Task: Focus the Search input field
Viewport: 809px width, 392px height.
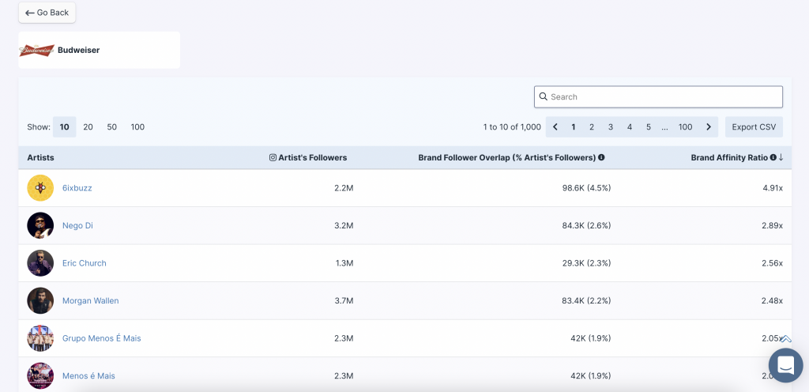Action: 658,97
